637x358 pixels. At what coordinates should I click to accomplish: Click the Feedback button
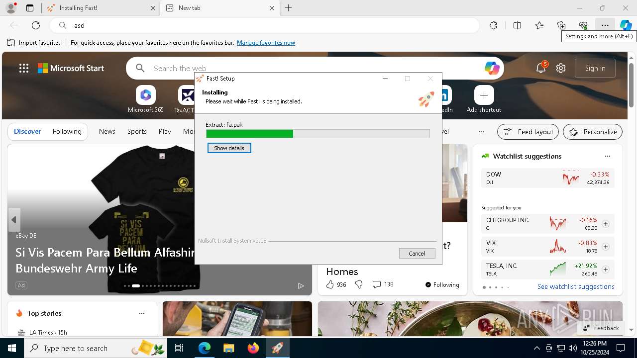pyautogui.click(x=601, y=328)
